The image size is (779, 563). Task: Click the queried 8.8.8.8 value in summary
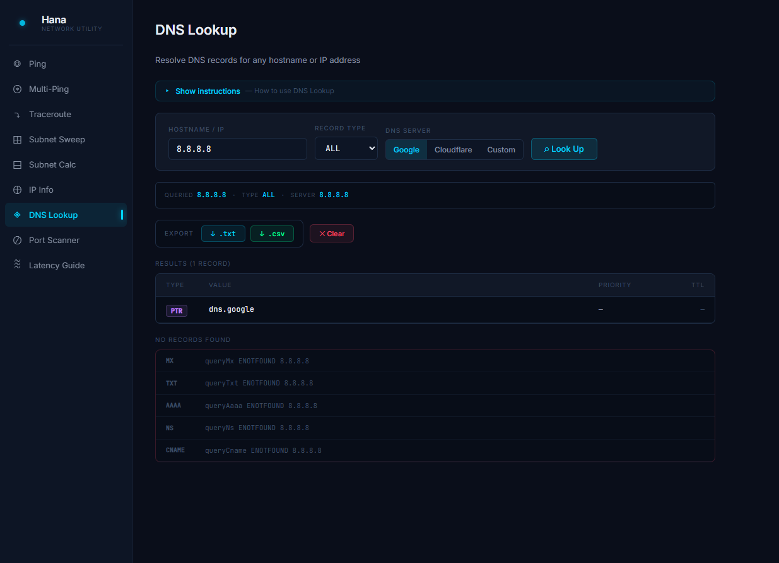211,195
